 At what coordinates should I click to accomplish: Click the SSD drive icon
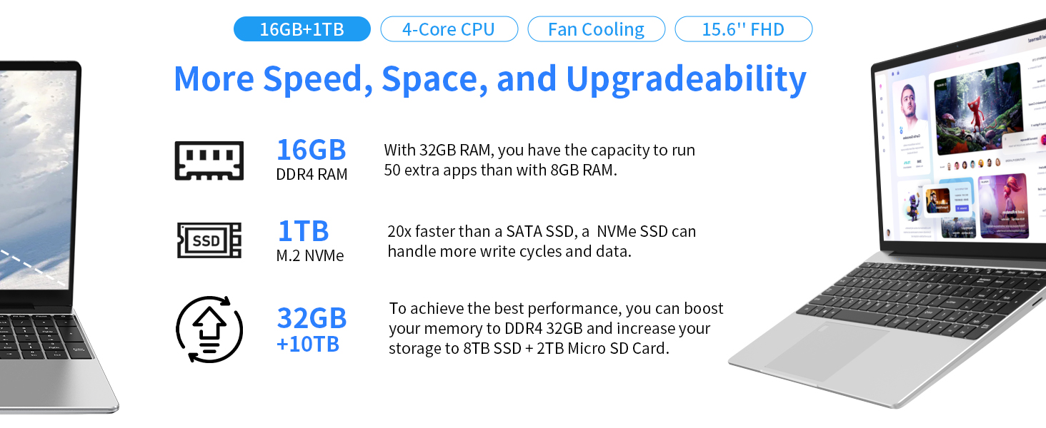209,240
